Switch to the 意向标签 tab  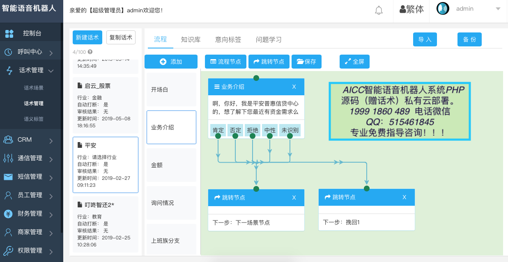(228, 40)
